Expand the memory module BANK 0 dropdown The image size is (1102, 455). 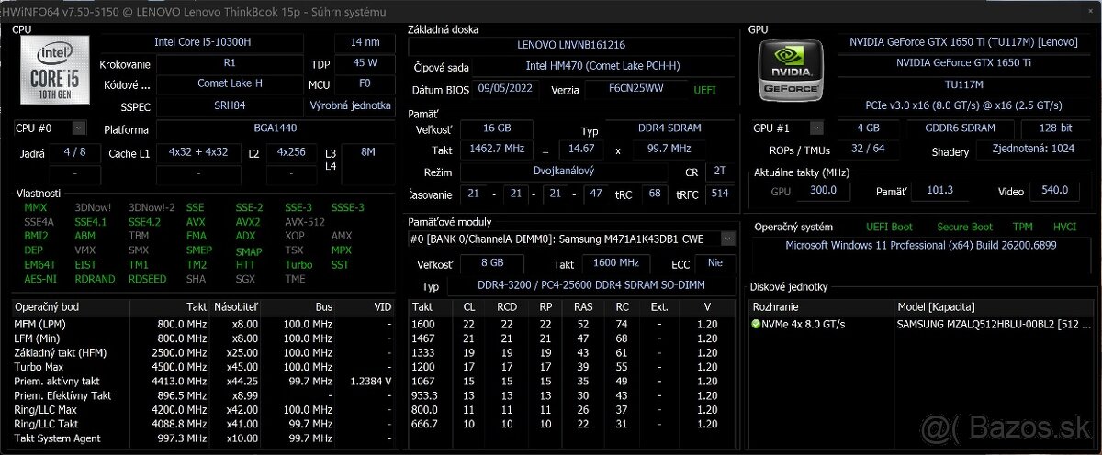[728, 239]
